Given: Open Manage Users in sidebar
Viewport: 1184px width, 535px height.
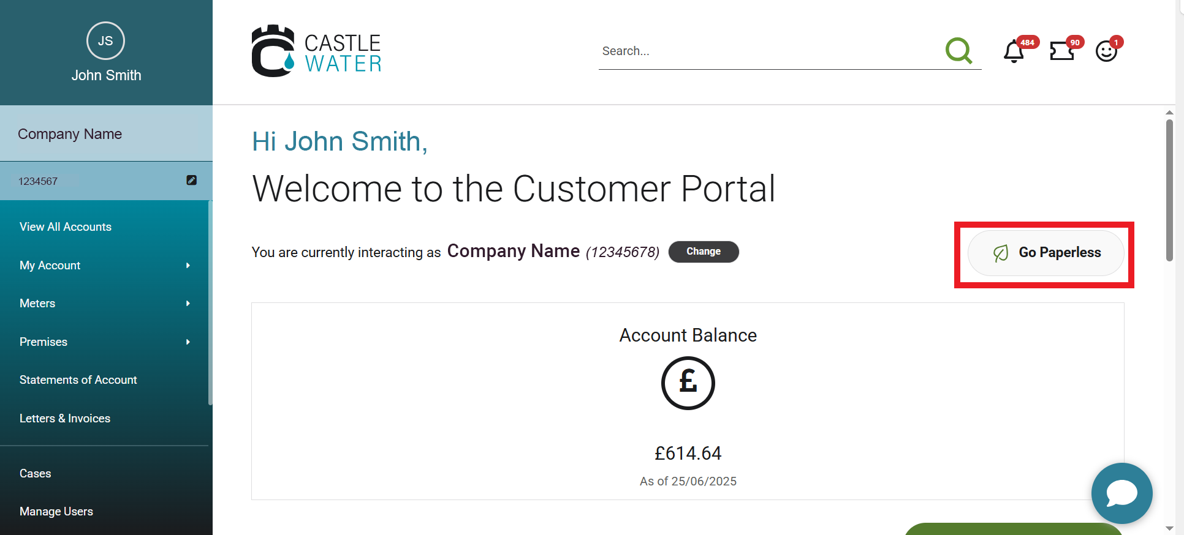Looking at the screenshot, I should [x=56, y=511].
